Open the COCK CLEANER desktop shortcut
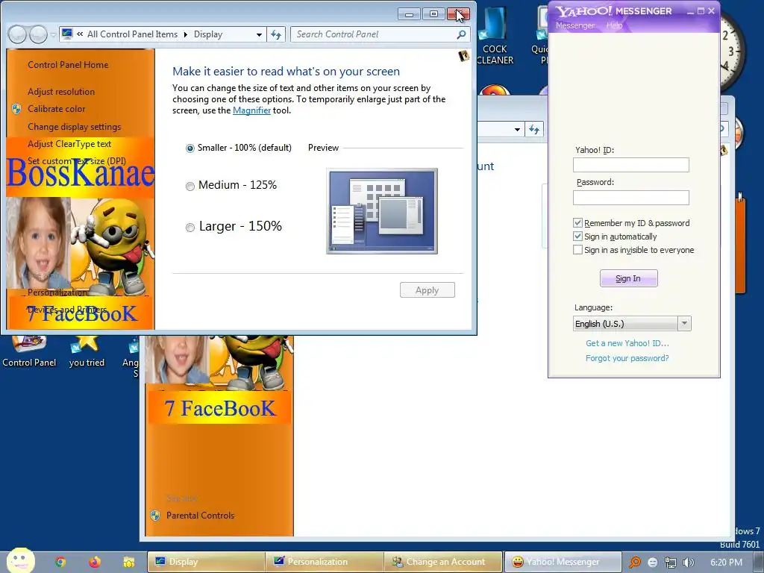This screenshot has width=764, height=573. point(495,37)
